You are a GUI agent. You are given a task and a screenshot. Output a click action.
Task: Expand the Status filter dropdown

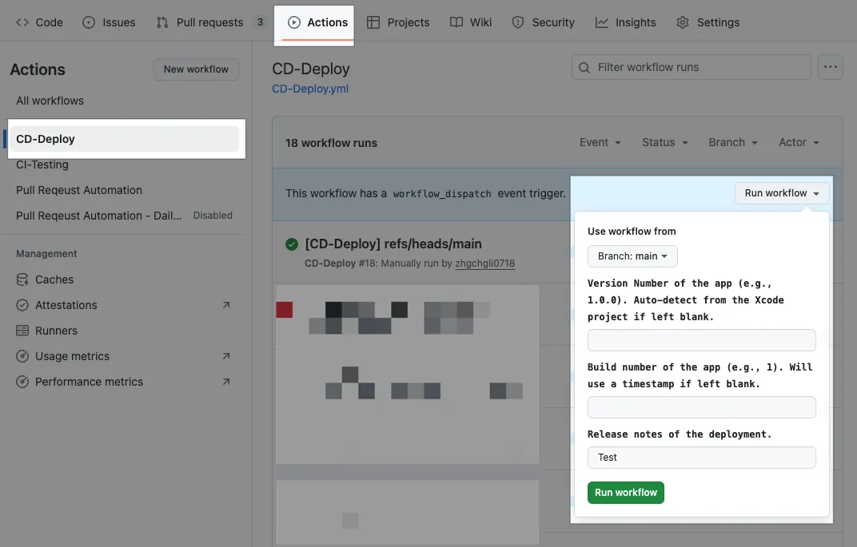pos(664,142)
